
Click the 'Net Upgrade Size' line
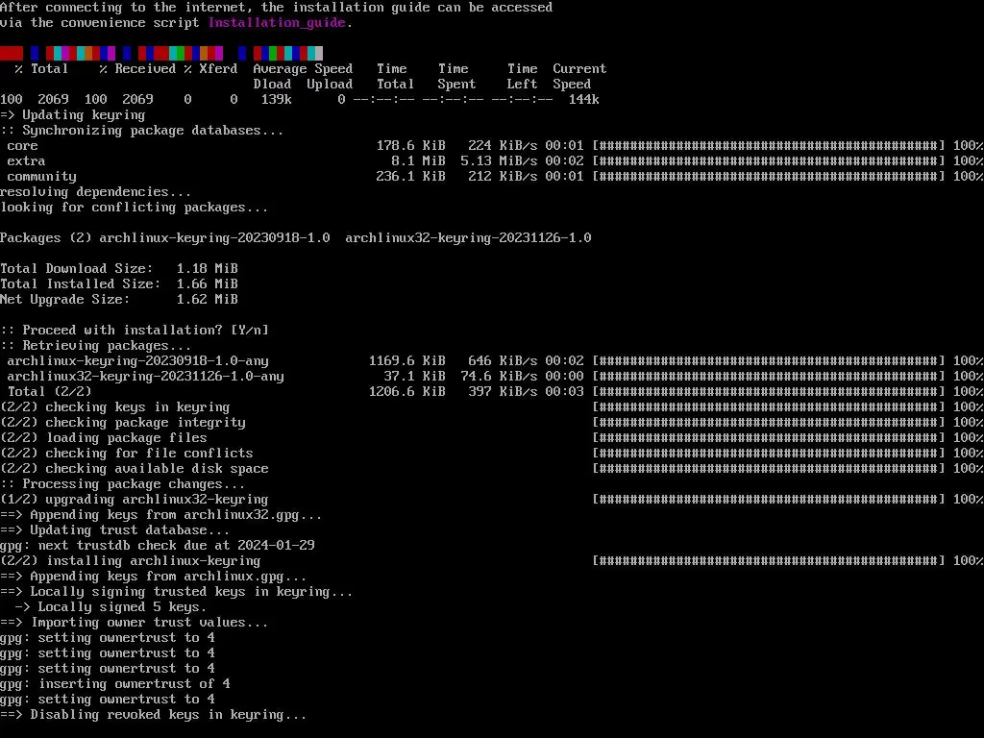(118, 300)
